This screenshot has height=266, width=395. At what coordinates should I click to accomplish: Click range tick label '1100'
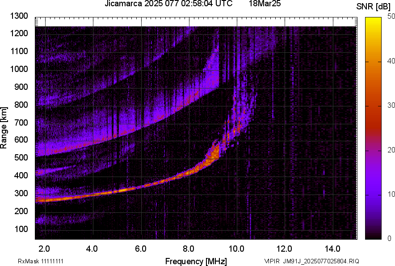coord(19,51)
